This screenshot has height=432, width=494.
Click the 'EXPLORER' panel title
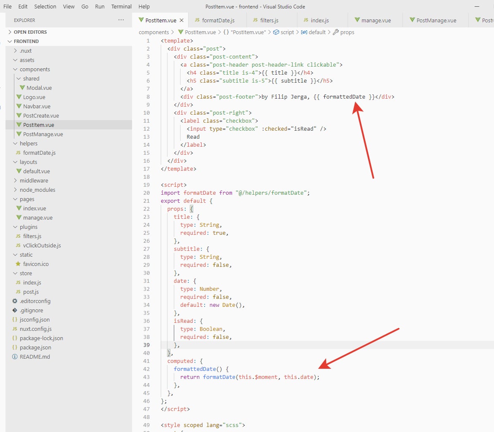pos(24,20)
